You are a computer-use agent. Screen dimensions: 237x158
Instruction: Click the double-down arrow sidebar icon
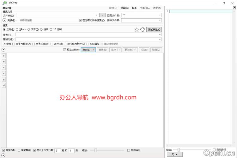[4, 56]
